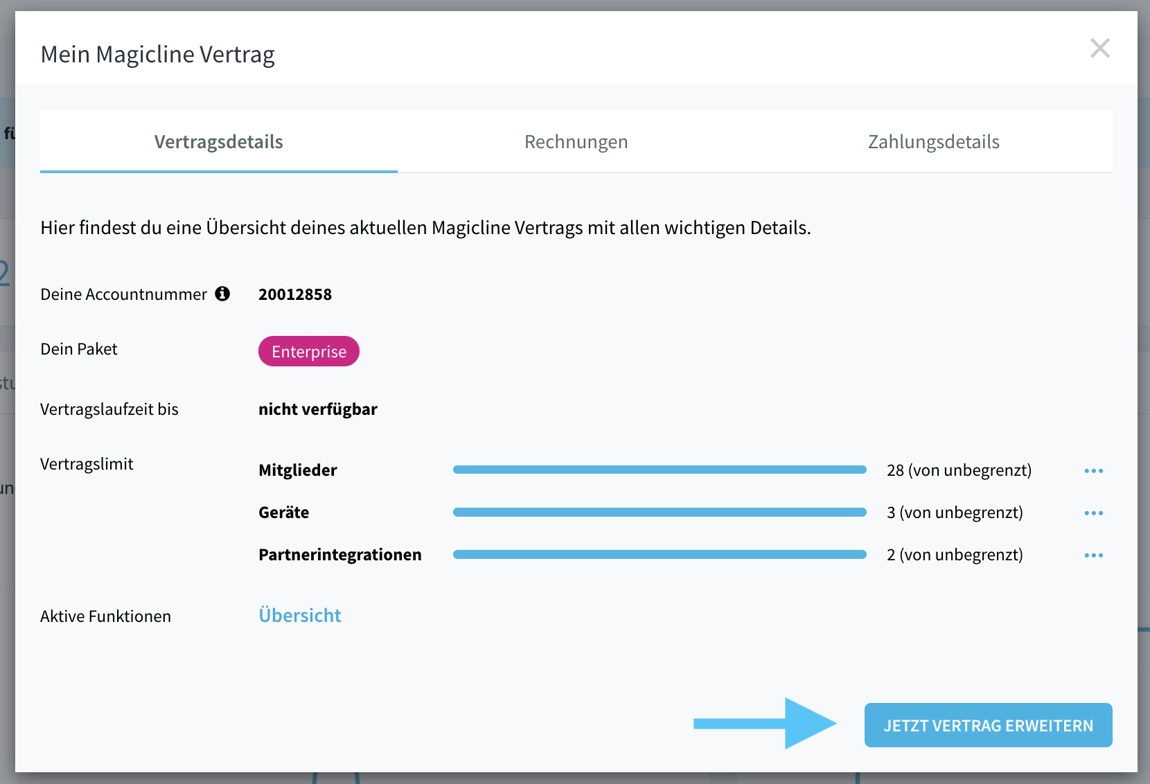Click the Mitglieder progress bar
Image resolution: width=1150 pixels, height=784 pixels.
660,470
